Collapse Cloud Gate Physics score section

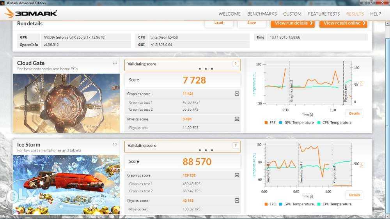click(x=237, y=119)
